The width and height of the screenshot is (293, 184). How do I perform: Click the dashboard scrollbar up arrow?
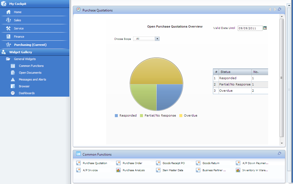[282, 17]
